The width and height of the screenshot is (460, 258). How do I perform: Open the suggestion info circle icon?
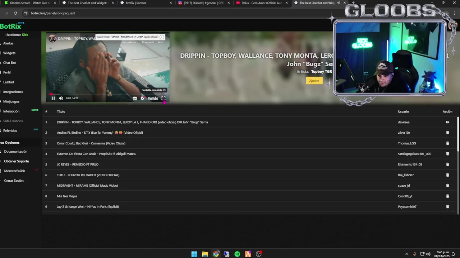[162, 37]
